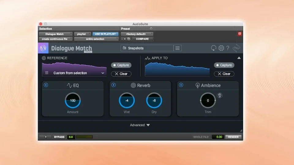Click the iZotope logo icon
This screenshot has height=165, width=294.
coord(236,48)
